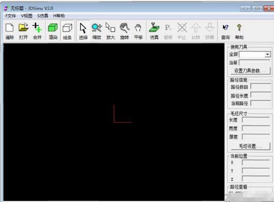Viewport: 274px width, 202px height.
Task: Open the S仿真 menu
Action: 43,16
